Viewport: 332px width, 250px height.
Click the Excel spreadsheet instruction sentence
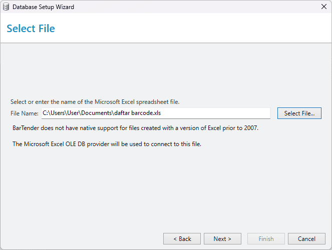pos(95,102)
